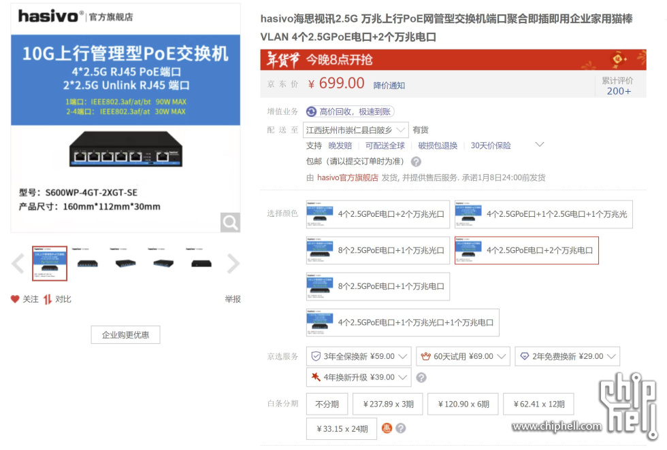667x450 pixels.
Task: Click 破损包退换 support link
Action: (437, 145)
